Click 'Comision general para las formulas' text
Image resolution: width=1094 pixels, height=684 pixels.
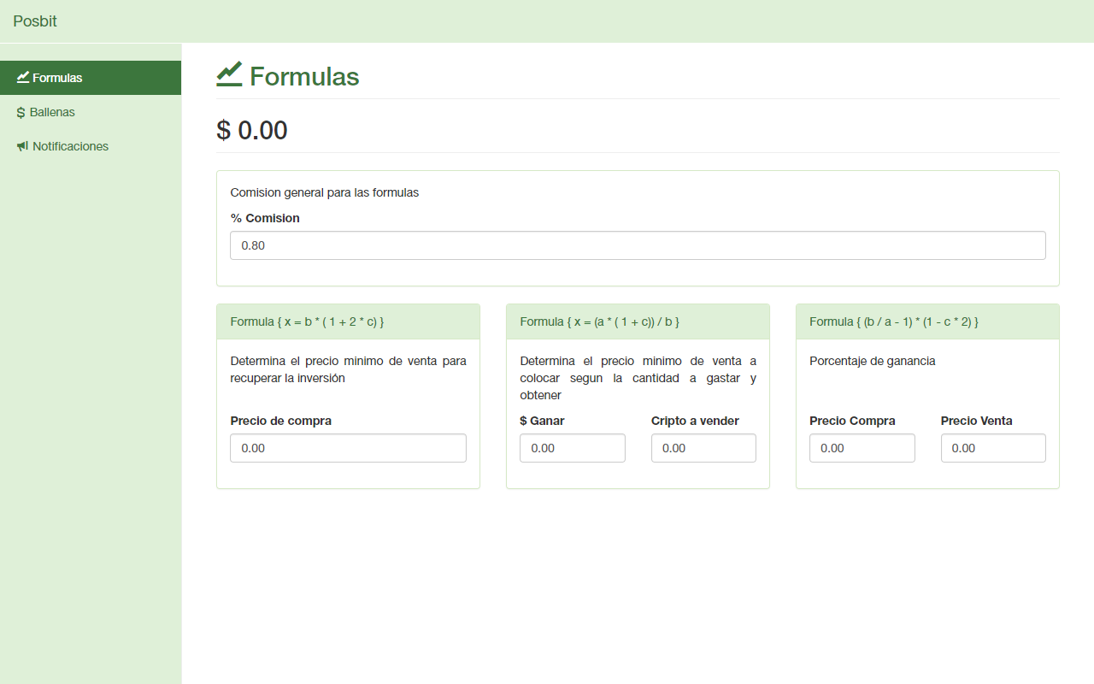tap(325, 192)
